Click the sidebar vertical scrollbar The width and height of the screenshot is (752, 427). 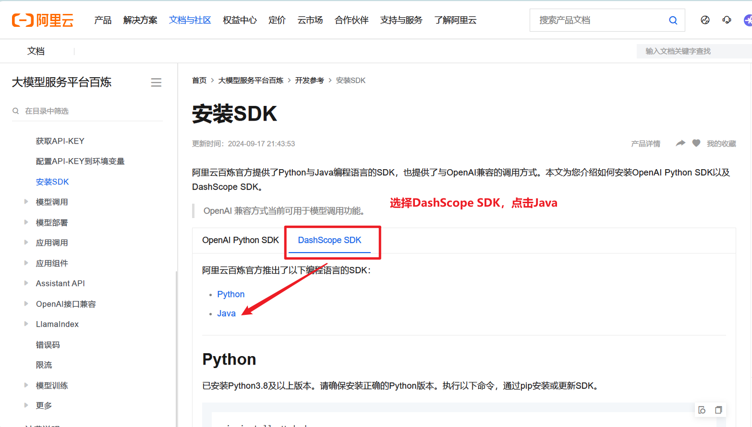point(177,349)
